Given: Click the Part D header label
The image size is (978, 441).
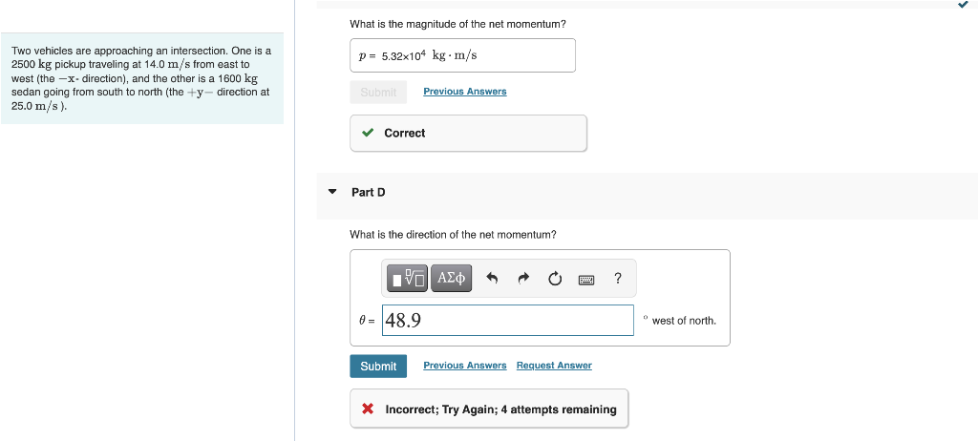Looking at the screenshot, I should [368, 192].
